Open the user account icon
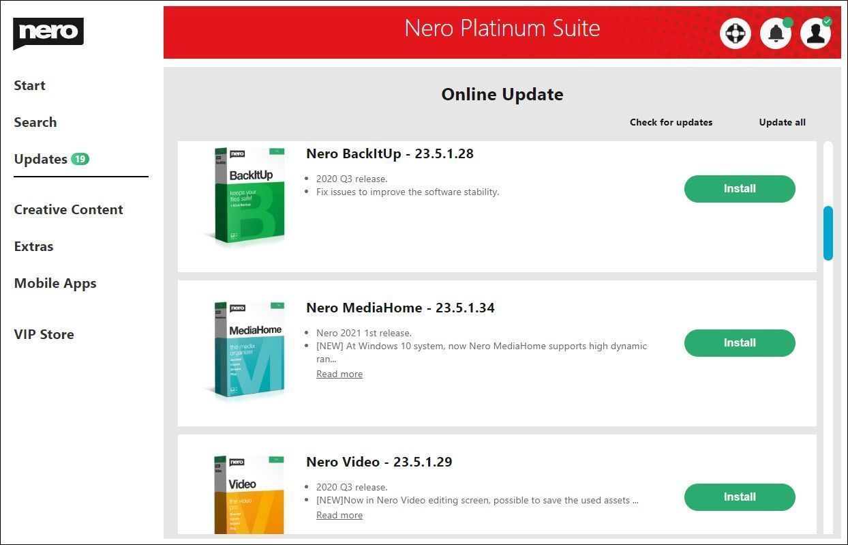 click(816, 33)
